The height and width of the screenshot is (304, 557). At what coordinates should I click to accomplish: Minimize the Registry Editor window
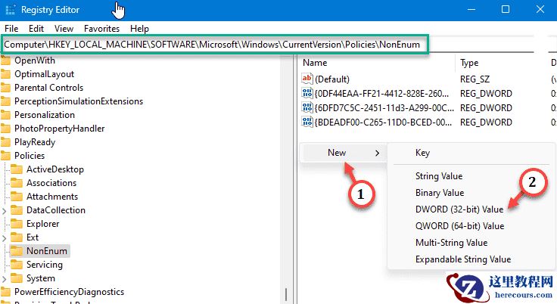pos(471,10)
